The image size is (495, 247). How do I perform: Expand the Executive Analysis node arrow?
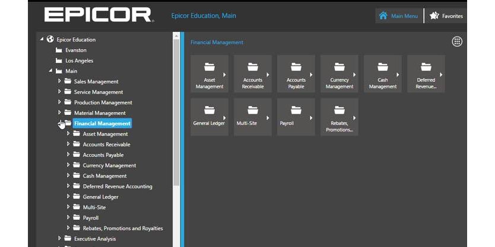pyautogui.click(x=59, y=239)
